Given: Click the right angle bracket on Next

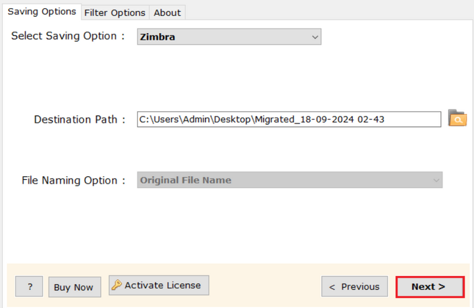Looking at the screenshot, I should pyautogui.click(x=441, y=287).
